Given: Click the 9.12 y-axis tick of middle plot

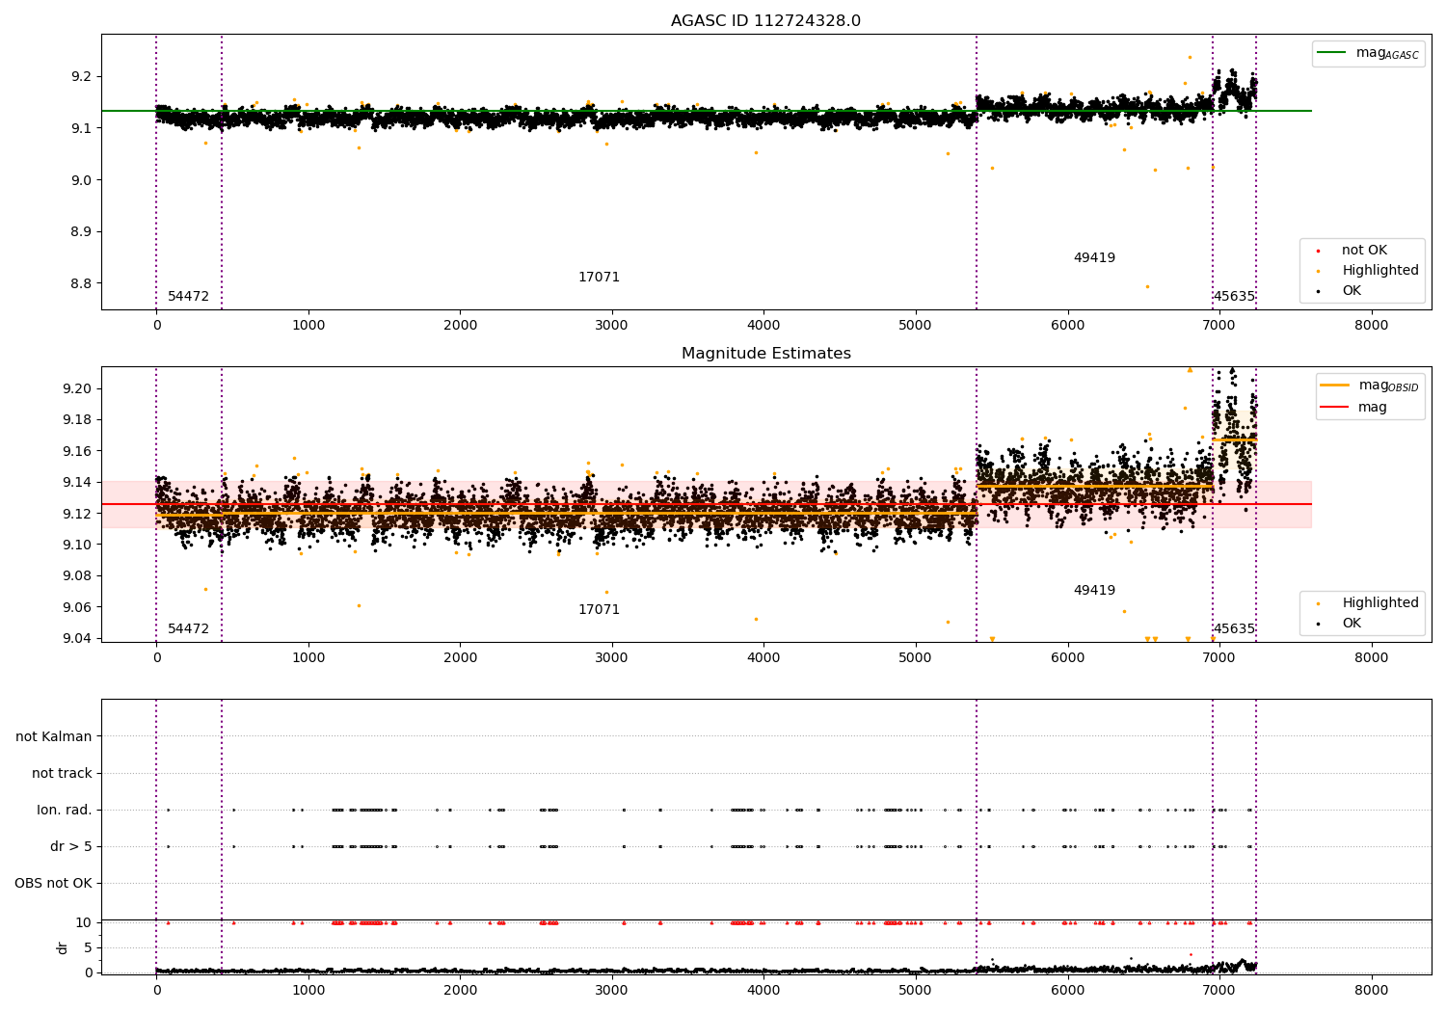Looking at the screenshot, I should 77,514.
